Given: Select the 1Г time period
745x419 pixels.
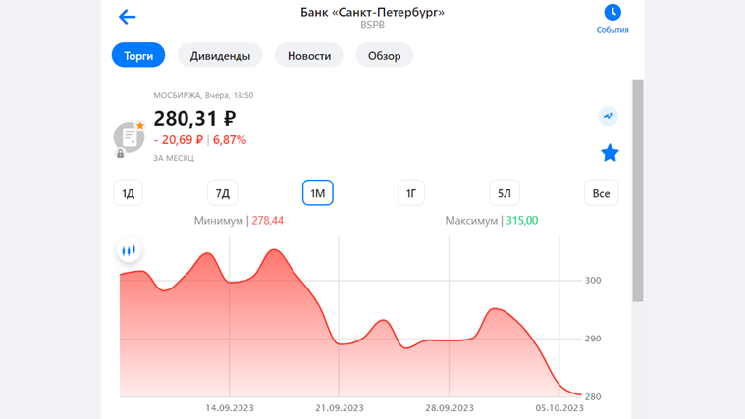Looking at the screenshot, I should pyautogui.click(x=411, y=193).
